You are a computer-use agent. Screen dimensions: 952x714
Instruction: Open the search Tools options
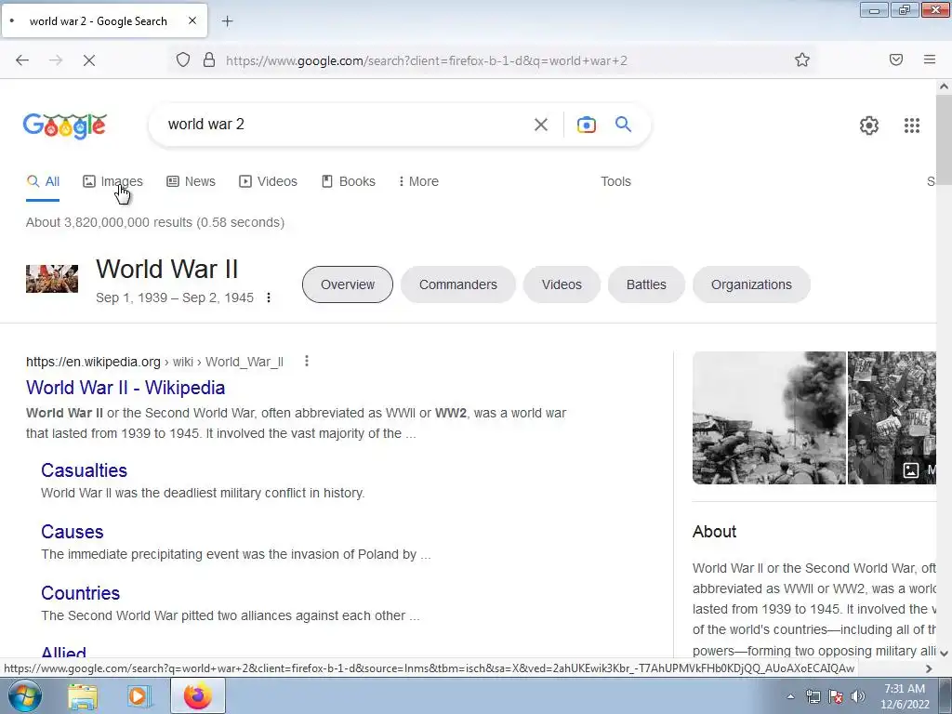615,181
